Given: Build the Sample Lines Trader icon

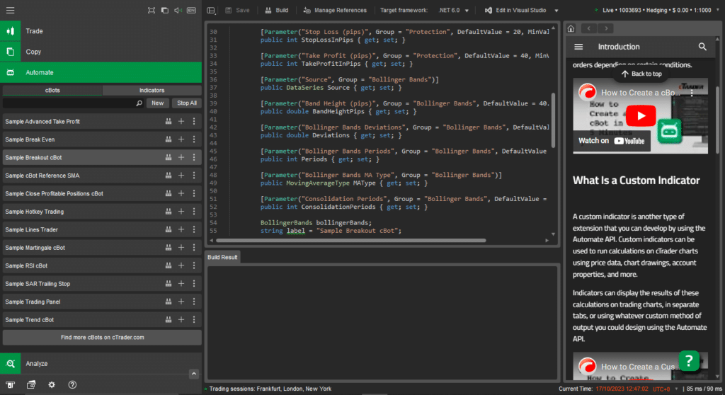Looking at the screenshot, I should coord(169,229).
